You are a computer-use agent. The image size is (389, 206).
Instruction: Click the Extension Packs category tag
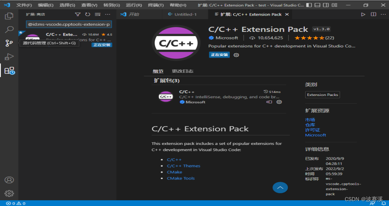322,94
